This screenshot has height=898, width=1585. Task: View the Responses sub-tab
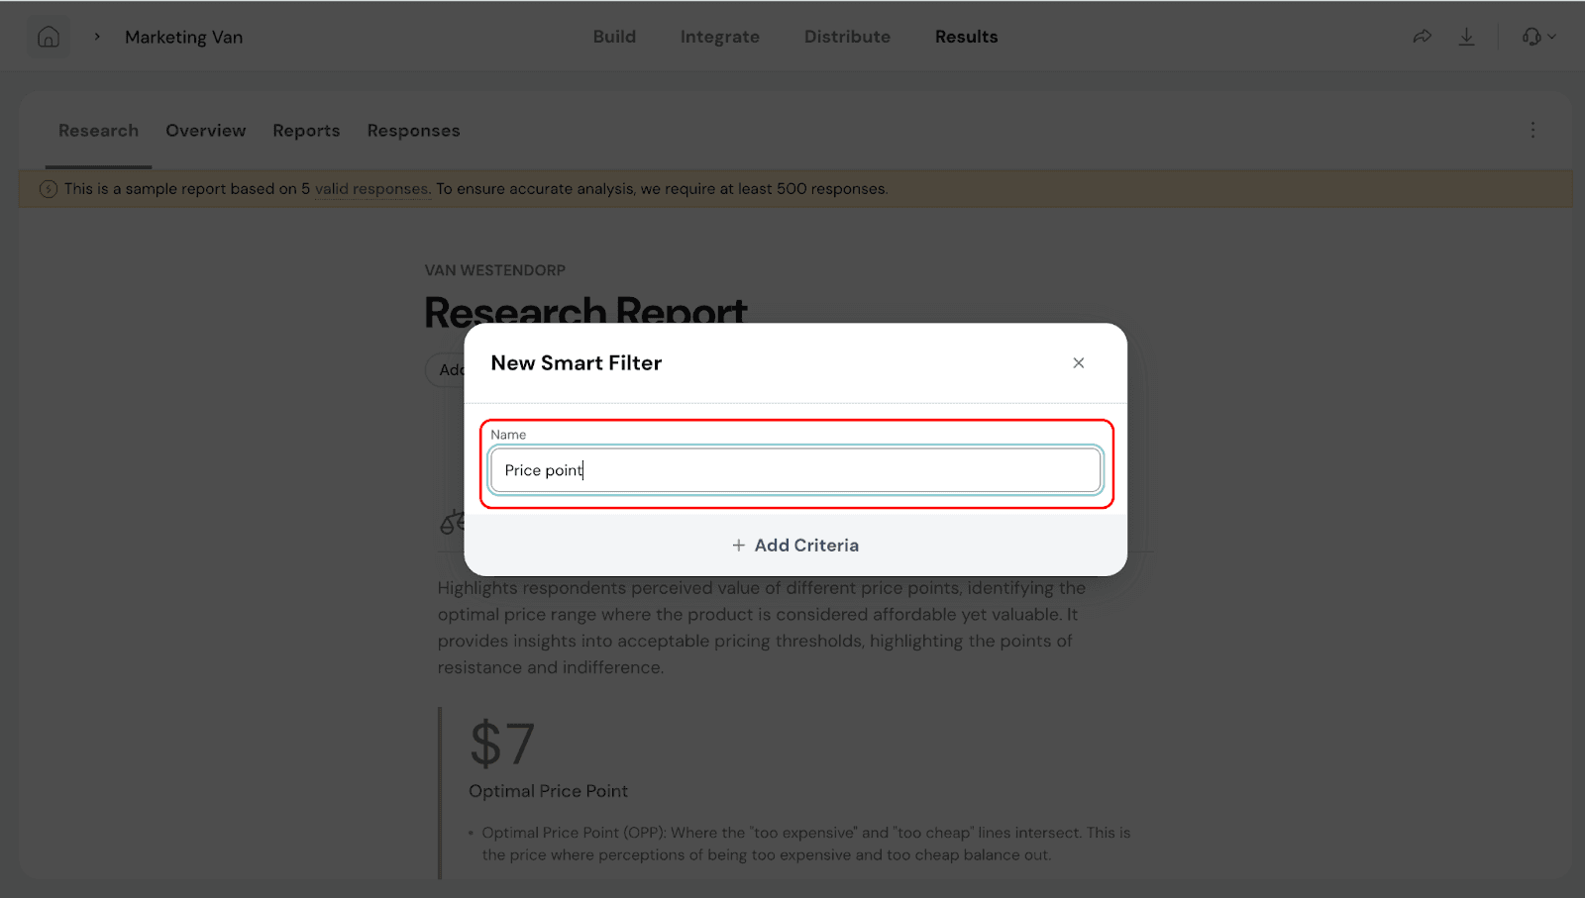(x=413, y=131)
